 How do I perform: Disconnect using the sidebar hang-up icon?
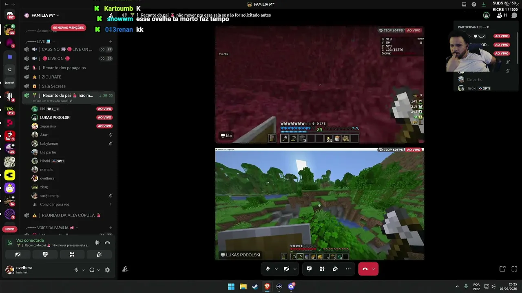(x=107, y=243)
